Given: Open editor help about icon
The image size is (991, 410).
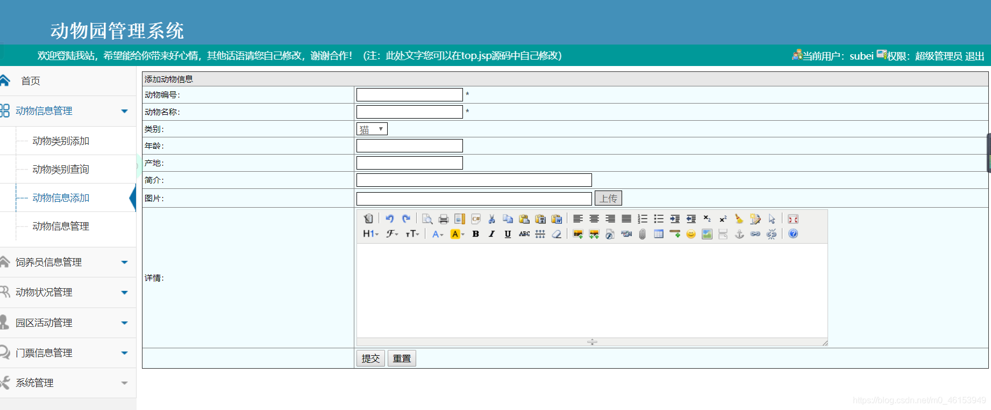Looking at the screenshot, I should click(793, 234).
